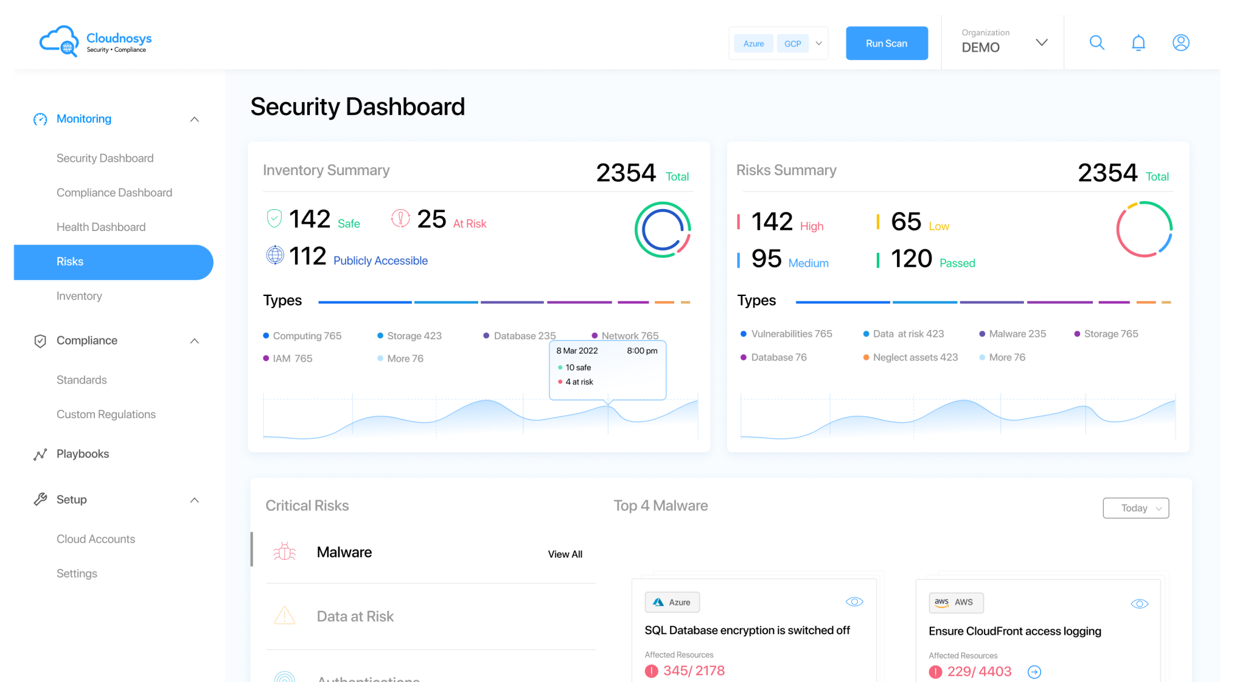The image size is (1234, 682).
Task: Click the 8 Mar 2022 chart data point
Action: [608, 405]
